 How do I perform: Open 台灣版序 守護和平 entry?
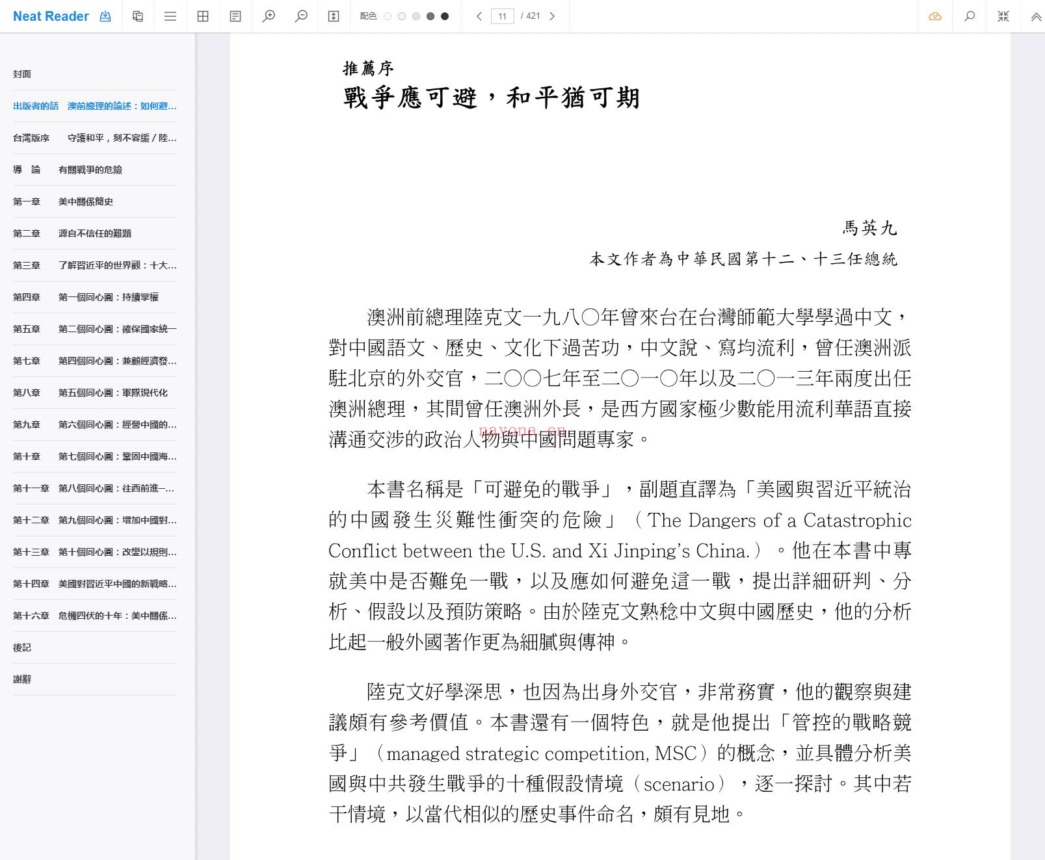pos(95,138)
